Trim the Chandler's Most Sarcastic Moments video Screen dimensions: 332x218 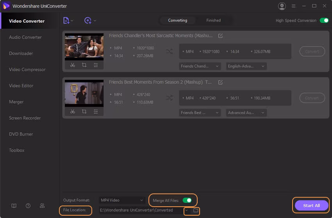click(x=73, y=65)
